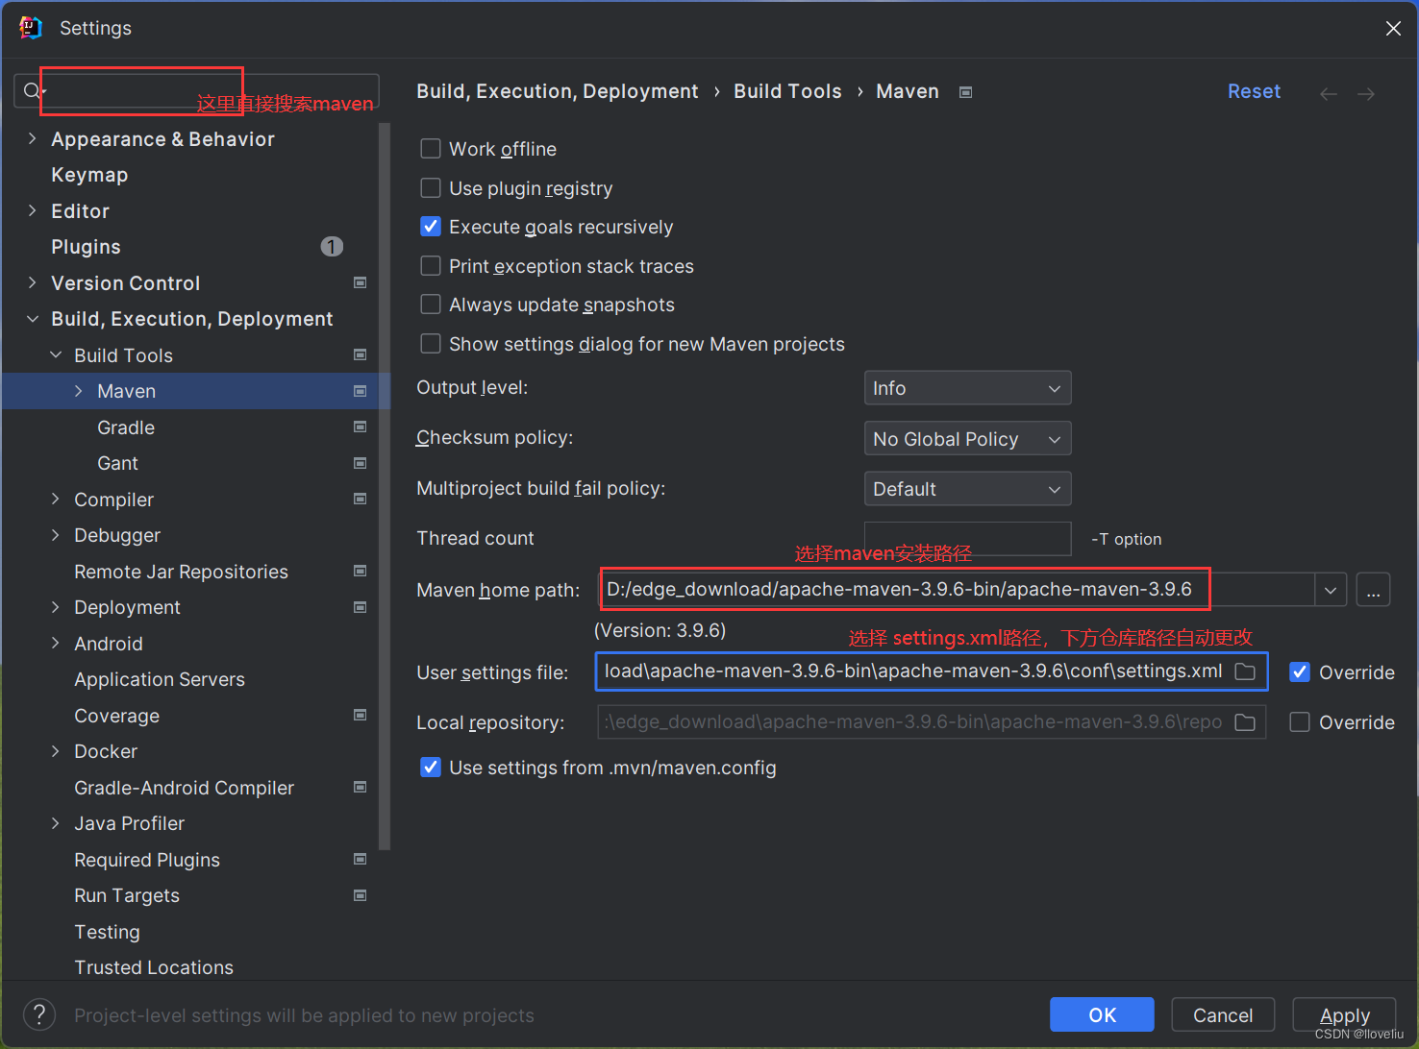Viewport: 1419px width, 1049px height.
Task: Expand Appearance & Behavior section
Action: pyautogui.click(x=33, y=138)
